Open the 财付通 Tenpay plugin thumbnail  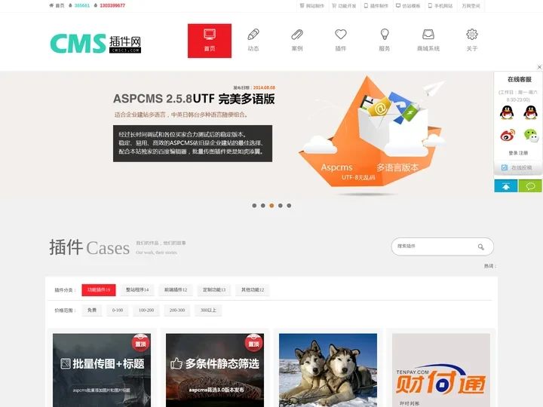click(441, 370)
